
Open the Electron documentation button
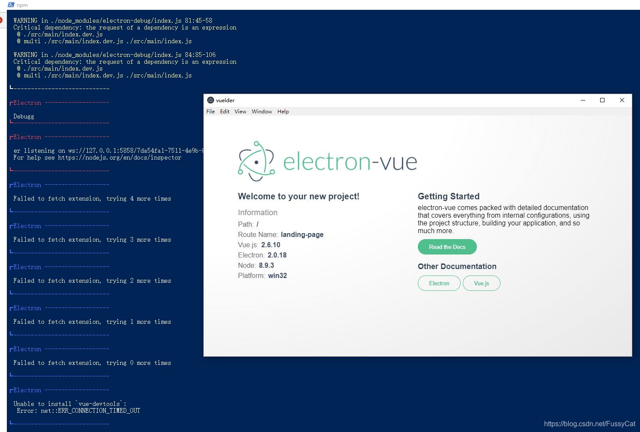click(439, 283)
